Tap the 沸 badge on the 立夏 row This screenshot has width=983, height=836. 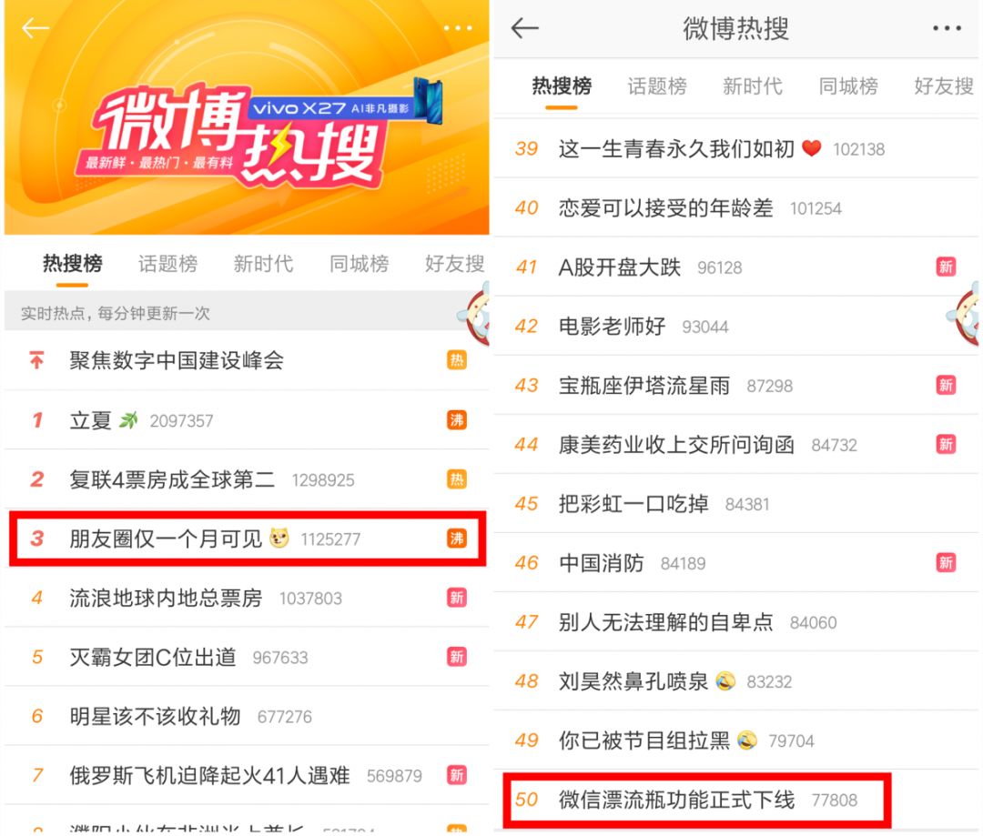[456, 420]
